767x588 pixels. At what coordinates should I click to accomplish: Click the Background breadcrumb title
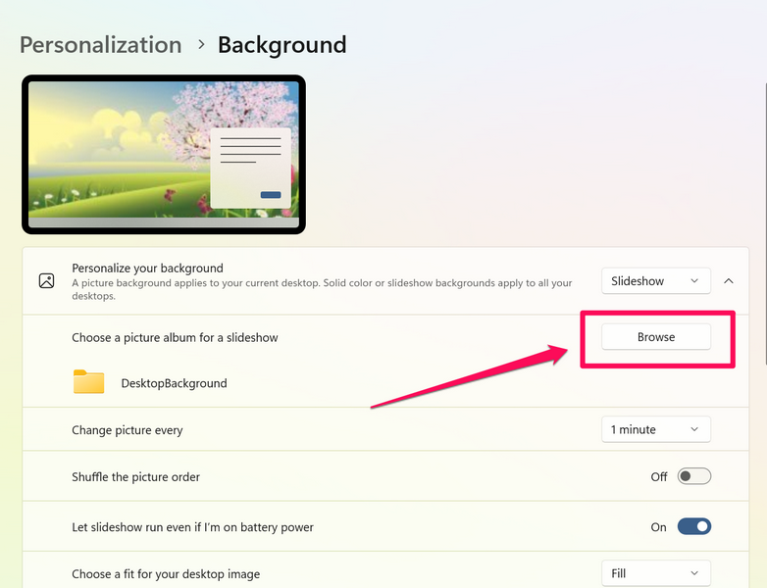pyautogui.click(x=281, y=45)
